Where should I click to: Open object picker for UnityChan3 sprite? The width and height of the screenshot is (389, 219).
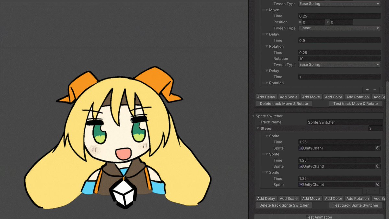pyautogui.click(x=378, y=166)
